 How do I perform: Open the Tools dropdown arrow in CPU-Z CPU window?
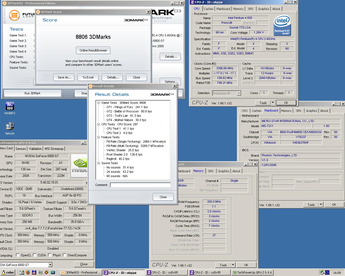[x=273, y=103]
